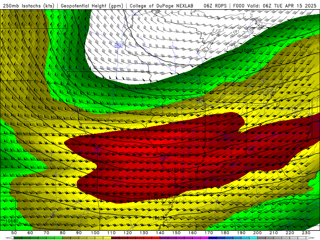Click the lightest gray swatch at legend end
The height and width of the screenshot is (240, 320).
point(302,238)
